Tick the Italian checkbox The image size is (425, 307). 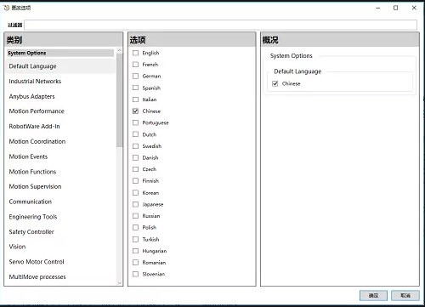point(136,99)
